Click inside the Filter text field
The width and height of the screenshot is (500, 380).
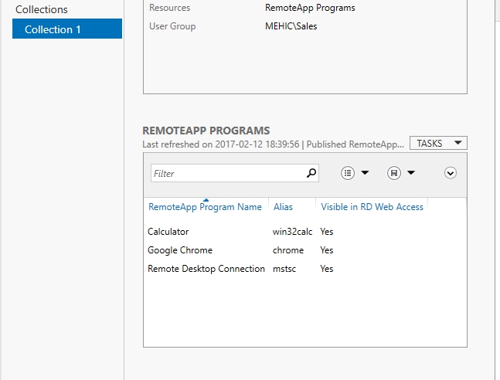point(228,174)
